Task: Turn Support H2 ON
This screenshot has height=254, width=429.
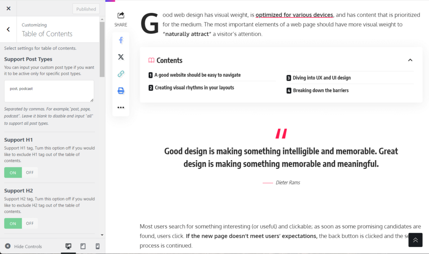Action: (13, 224)
